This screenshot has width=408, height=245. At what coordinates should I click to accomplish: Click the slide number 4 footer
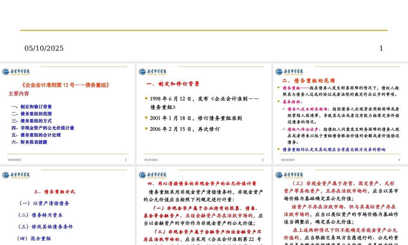coord(399,160)
